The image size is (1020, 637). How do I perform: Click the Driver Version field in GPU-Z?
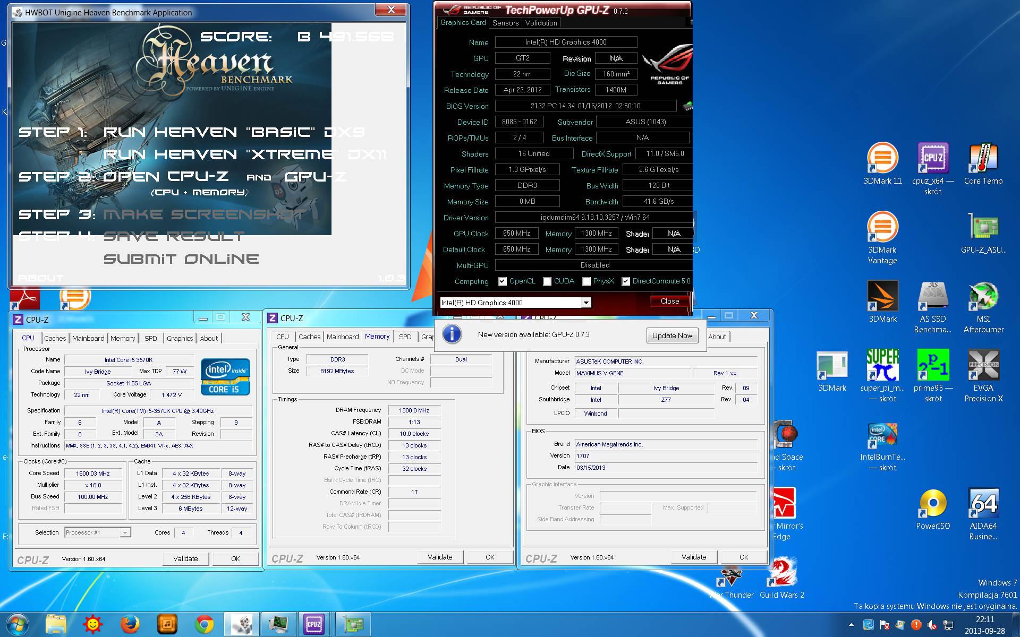point(594,217)
